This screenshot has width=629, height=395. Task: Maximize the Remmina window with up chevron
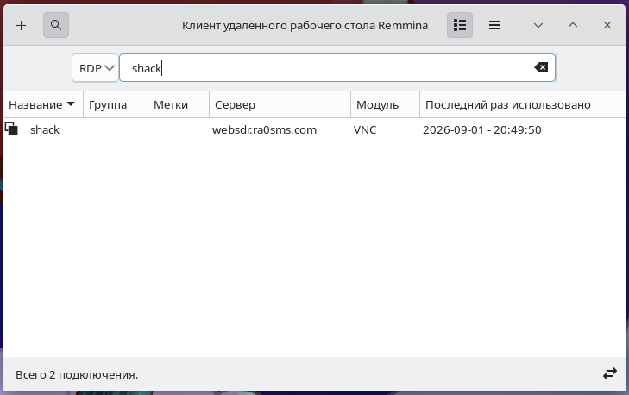pos(573,25)
